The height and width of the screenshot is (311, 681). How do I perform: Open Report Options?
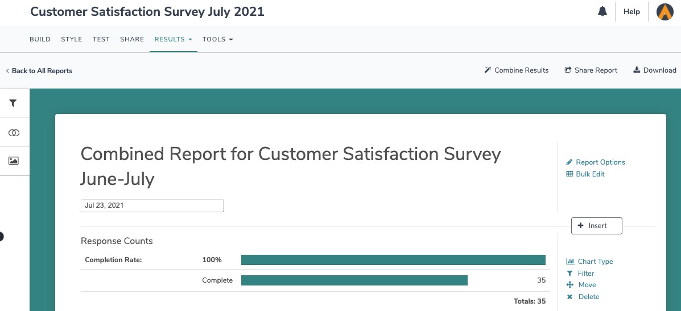(x=600, y=162)
